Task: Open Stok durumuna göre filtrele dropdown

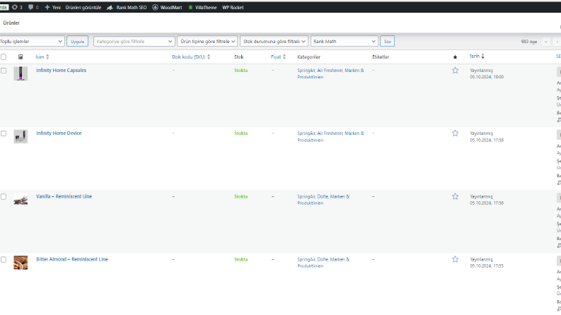Action: (274, 42)
